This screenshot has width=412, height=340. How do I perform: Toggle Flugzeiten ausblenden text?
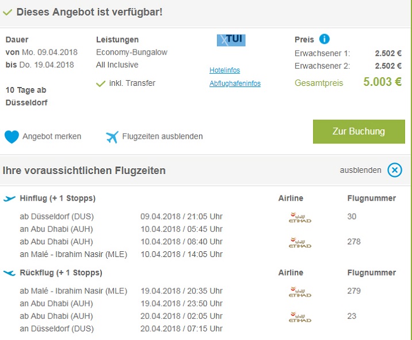pyautogui.click(x=163, y=137)
